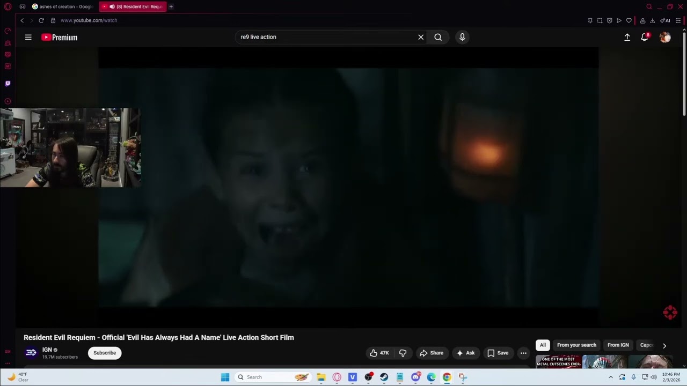Show more chips with right arrow
This screenshot has height=386, width=687.
pos(664,346)
